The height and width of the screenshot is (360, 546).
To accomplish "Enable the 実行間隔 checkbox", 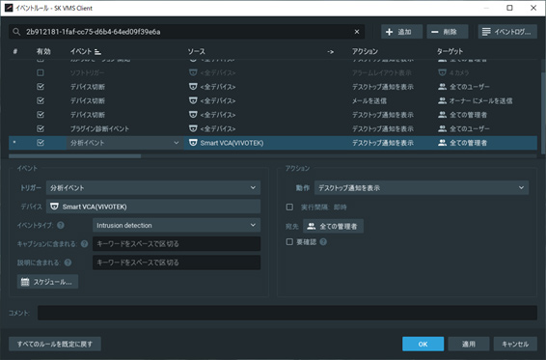I will pyautogui.click(x=289, y=207).
